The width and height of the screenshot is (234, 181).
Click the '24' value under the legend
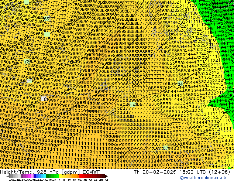coord(80,180)
